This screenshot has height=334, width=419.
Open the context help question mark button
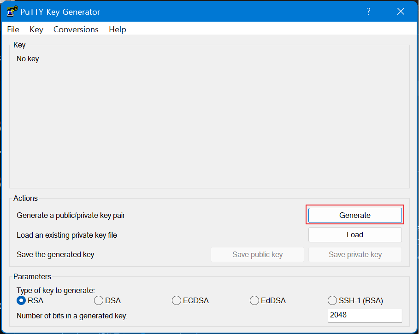pyautogui.click(x=368, y=11)
